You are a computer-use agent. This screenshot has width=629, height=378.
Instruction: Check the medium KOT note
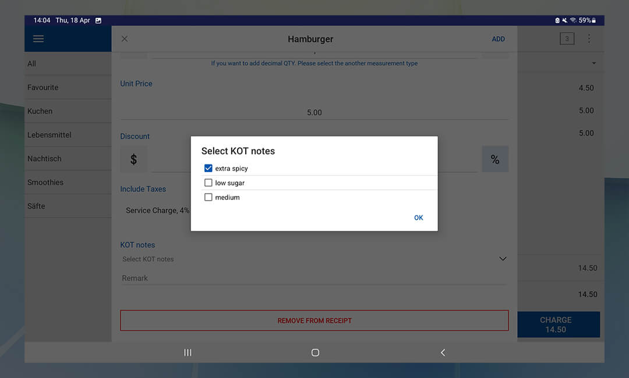click(209, 198)
